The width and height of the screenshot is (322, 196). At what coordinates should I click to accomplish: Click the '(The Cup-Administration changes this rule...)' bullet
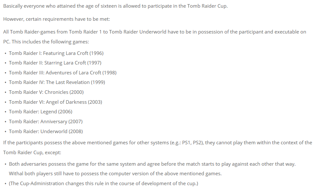(103, 184)
